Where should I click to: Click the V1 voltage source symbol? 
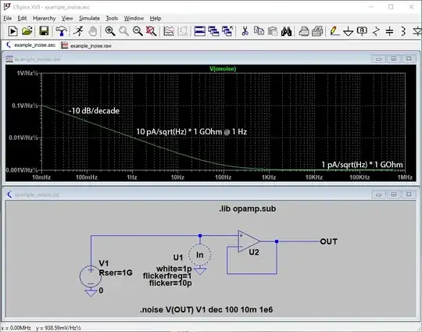[91, 277]
